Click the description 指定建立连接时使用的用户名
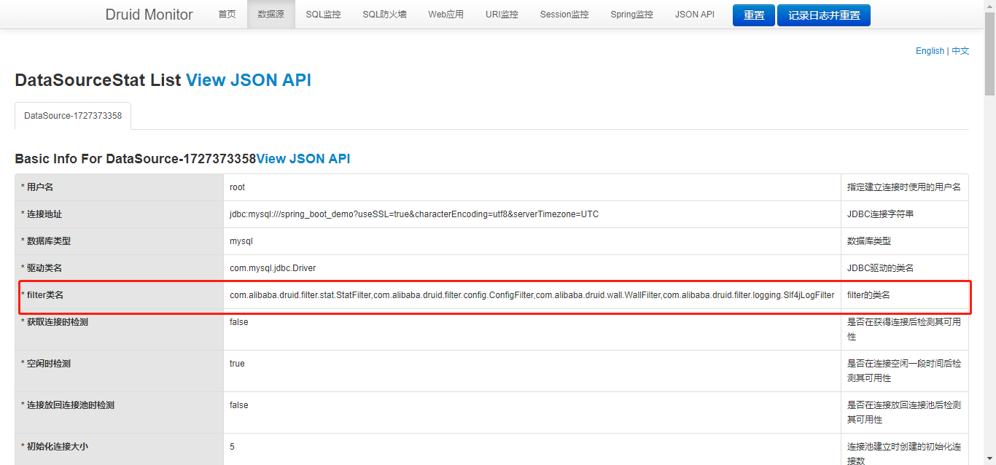This screenshot has height=465, width=996. coord(904,187)
